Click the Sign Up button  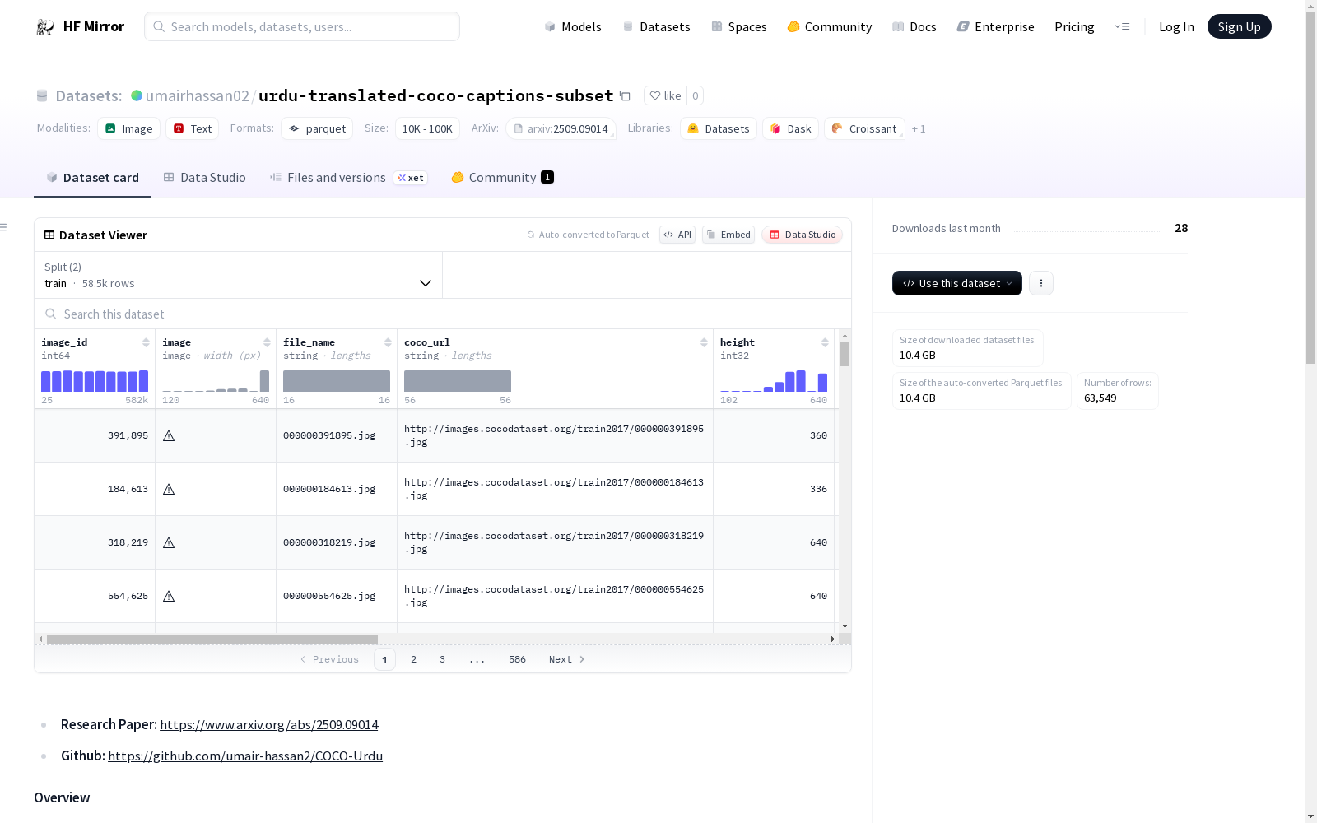1239,26
